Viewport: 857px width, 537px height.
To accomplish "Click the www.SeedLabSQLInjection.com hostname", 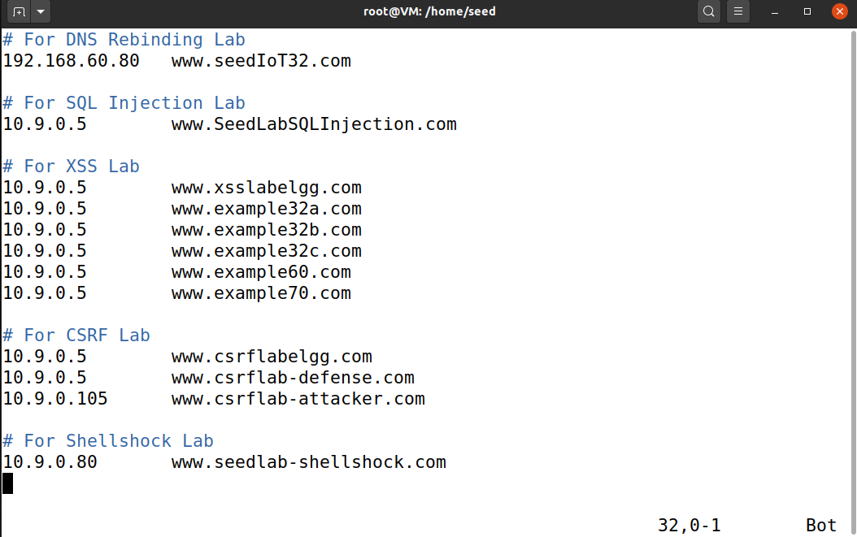I will pyautogui.click(x=314, y=124).
